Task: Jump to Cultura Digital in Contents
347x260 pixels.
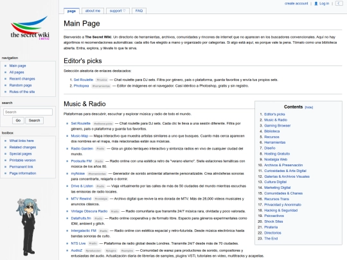Action: (276, 182)
